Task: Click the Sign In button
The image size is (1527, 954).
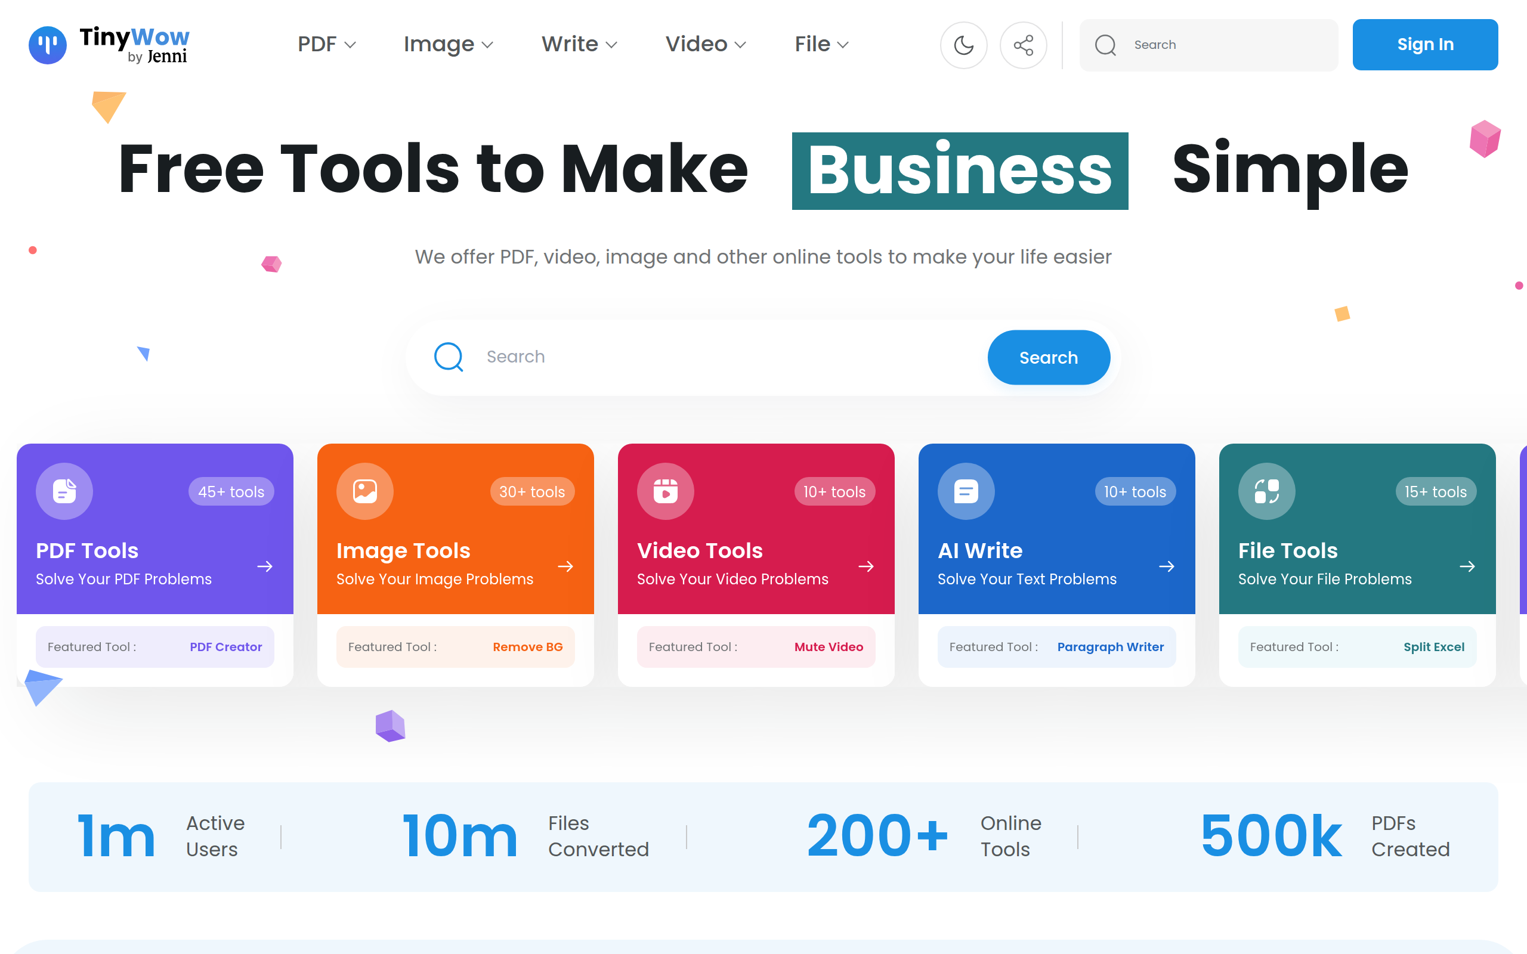Action: (x=1425, y=44)
